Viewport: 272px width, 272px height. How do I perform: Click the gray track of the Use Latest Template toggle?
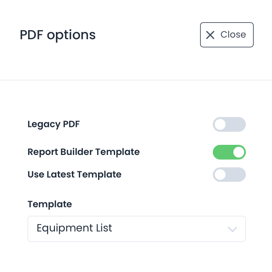[236, 175]
